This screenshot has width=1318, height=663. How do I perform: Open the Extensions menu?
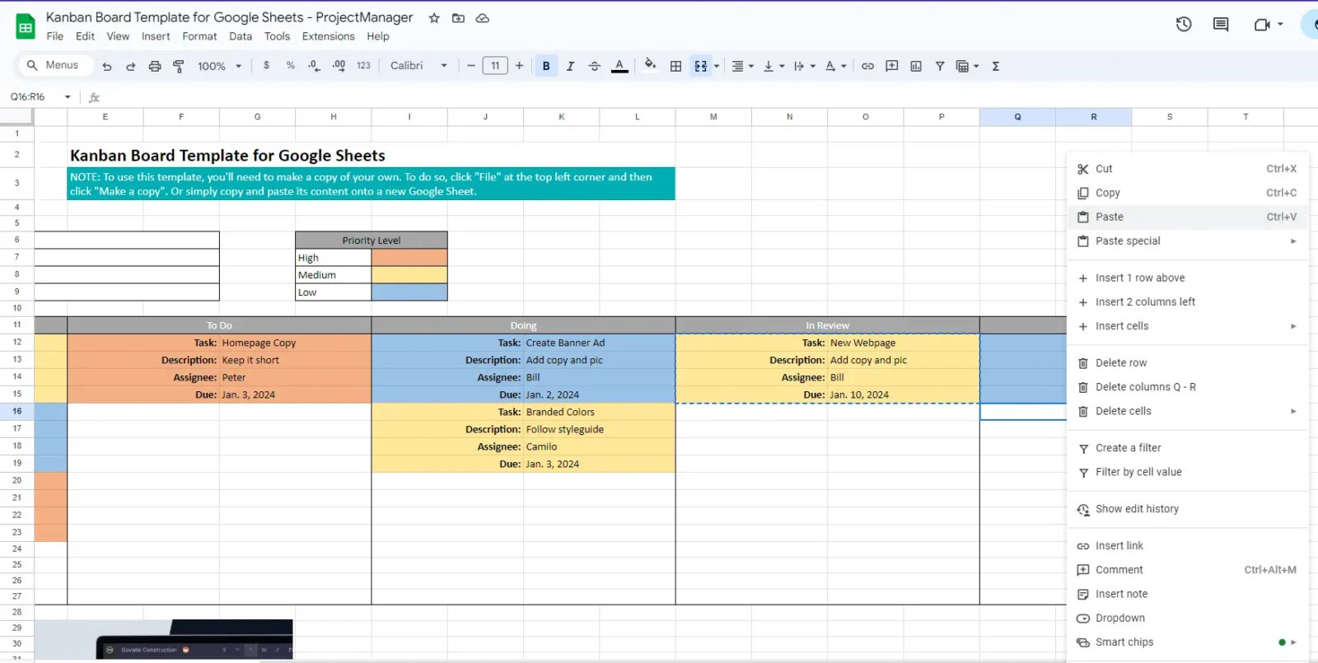[x=328, y=36]
